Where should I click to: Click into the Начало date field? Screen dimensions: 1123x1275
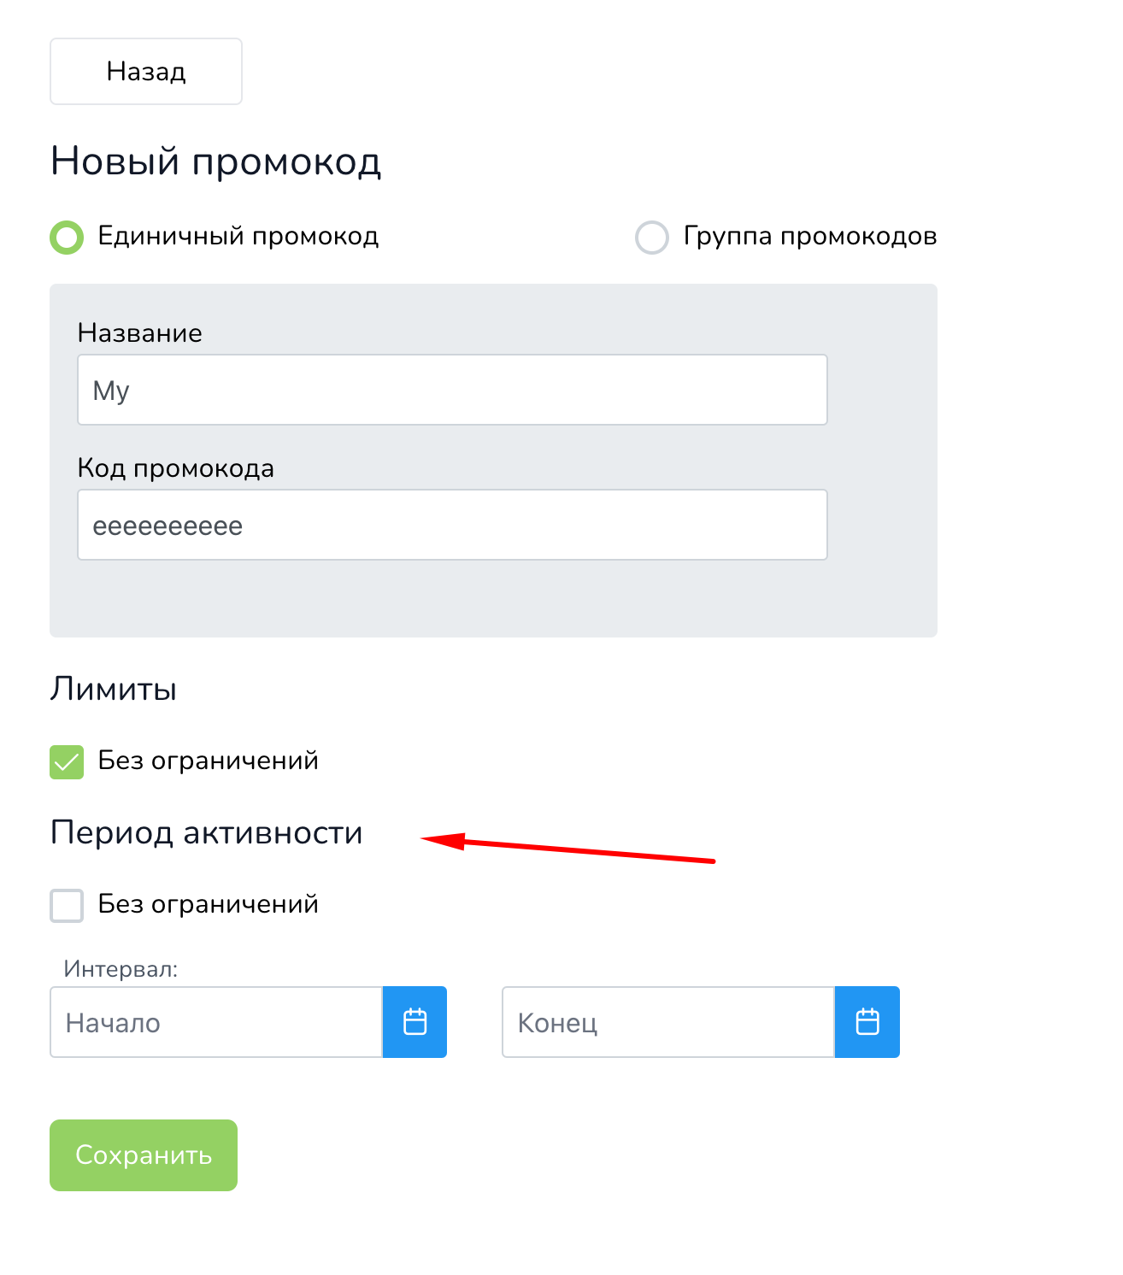click(216, 1022)
